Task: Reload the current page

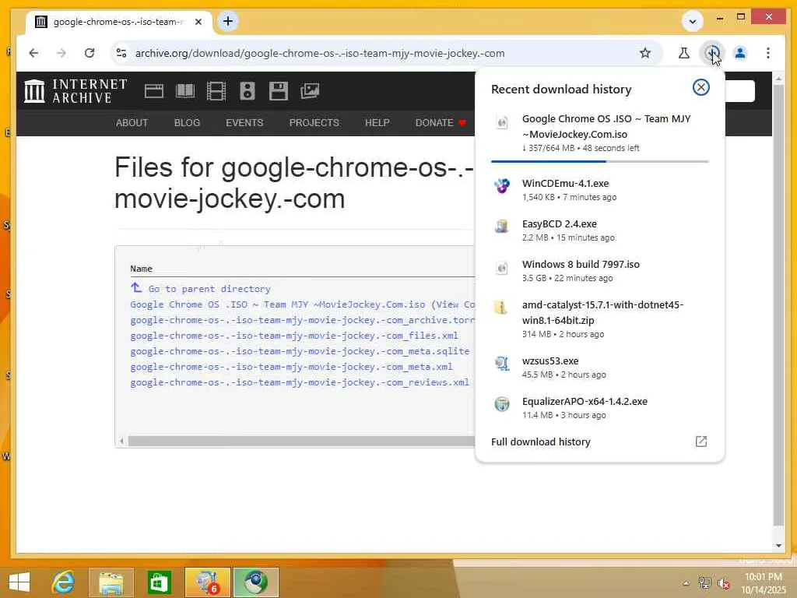Action: [90, 53]
